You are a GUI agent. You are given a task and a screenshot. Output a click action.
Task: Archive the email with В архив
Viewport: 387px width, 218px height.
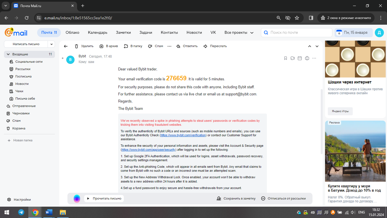coord(109,46)
